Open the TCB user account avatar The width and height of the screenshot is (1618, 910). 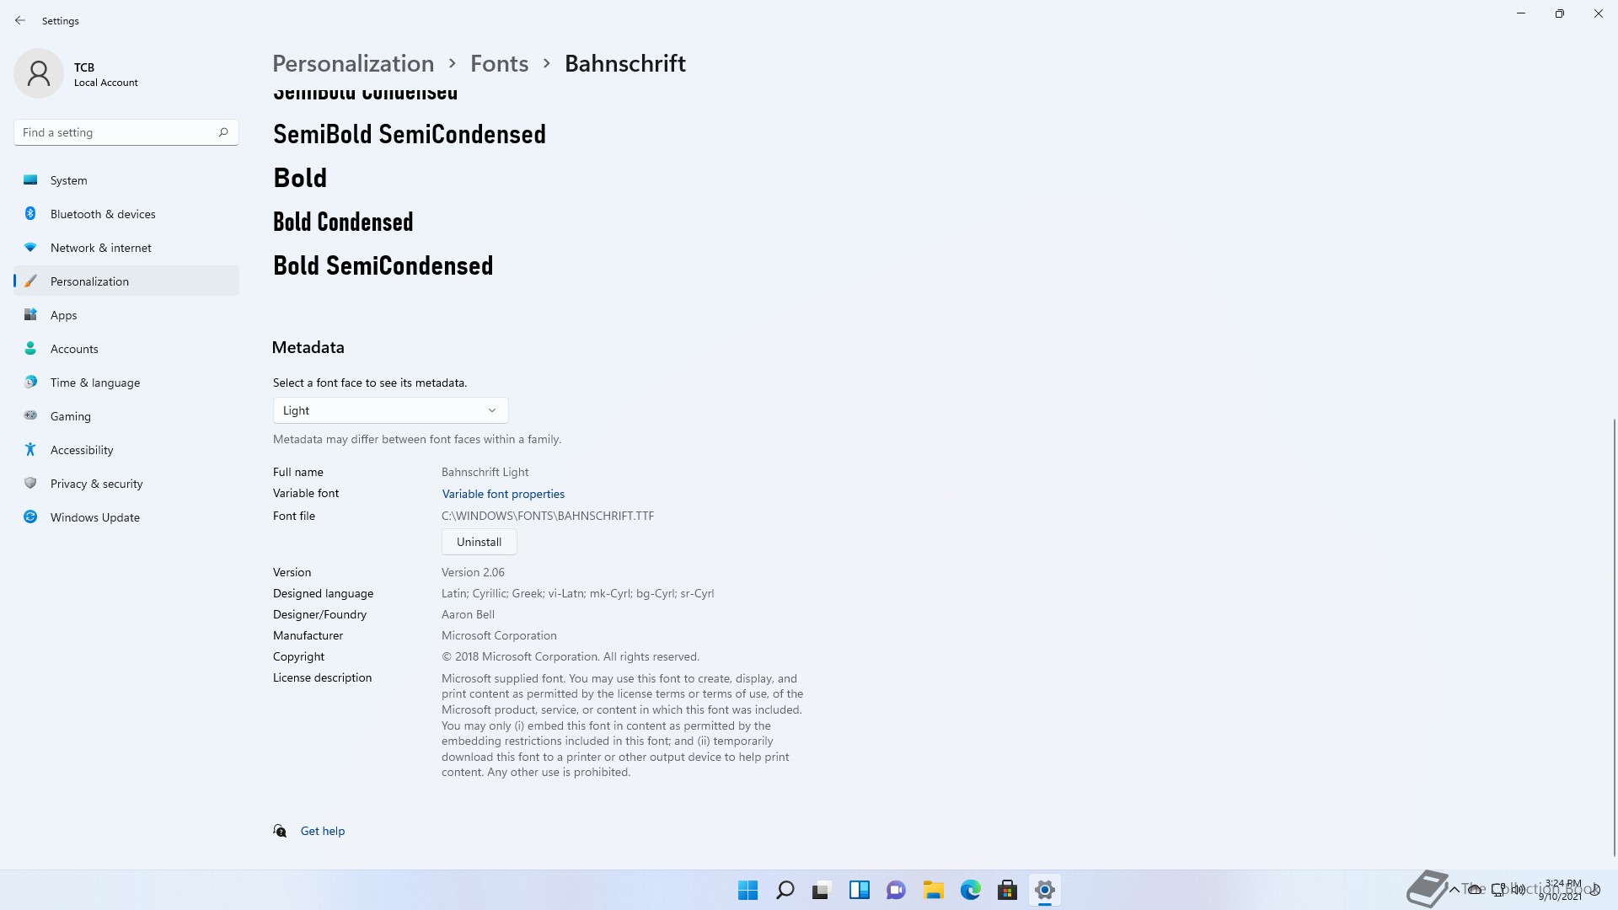[x=39, y=73]
